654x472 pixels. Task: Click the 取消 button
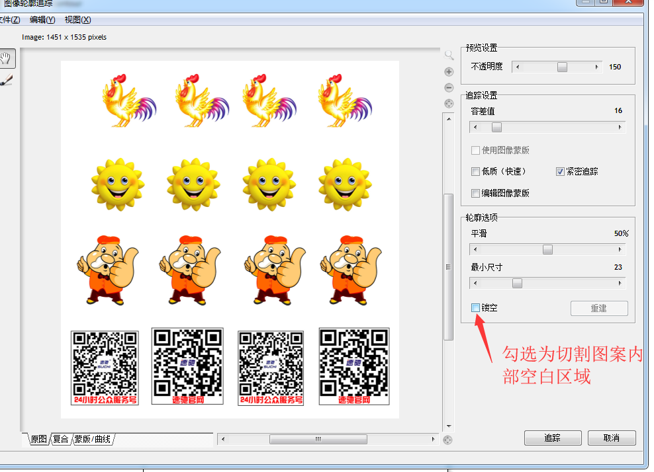tap(612, 438)
